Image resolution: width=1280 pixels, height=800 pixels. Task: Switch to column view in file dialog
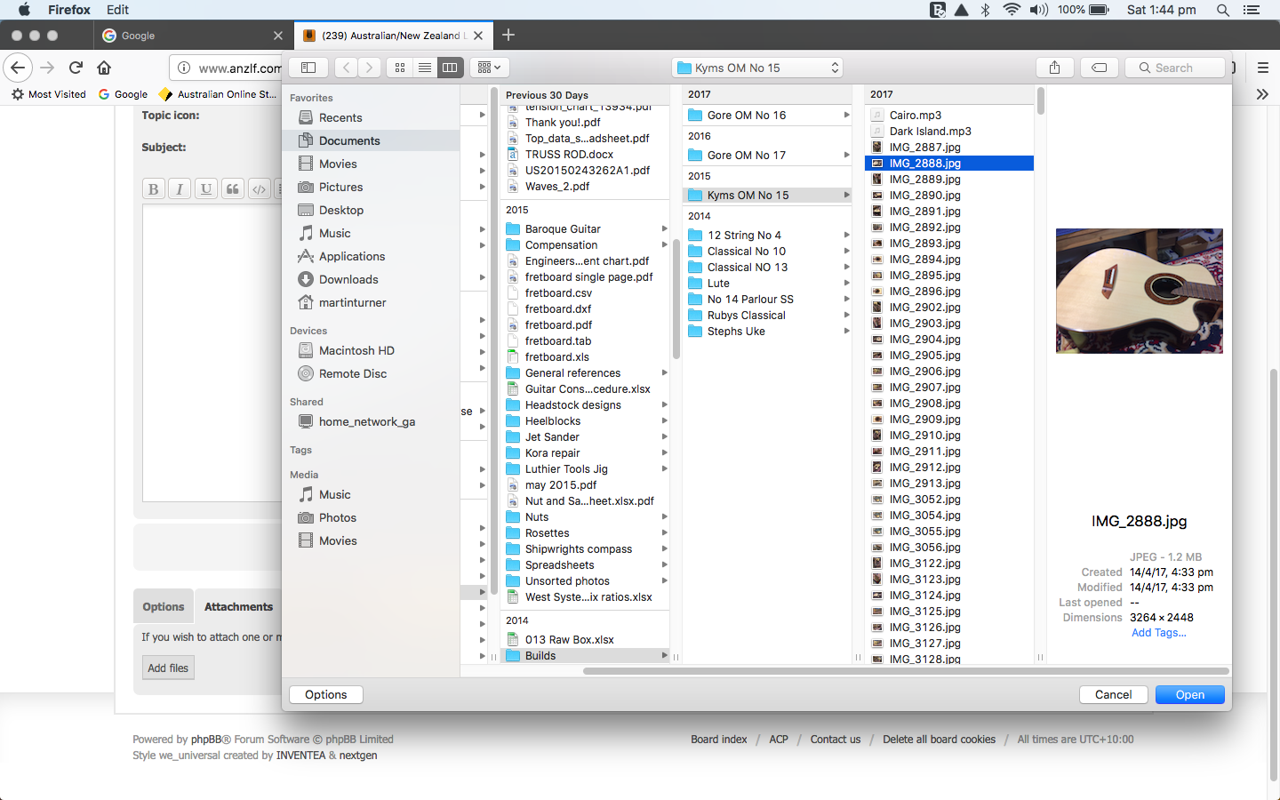coord(450,68)
